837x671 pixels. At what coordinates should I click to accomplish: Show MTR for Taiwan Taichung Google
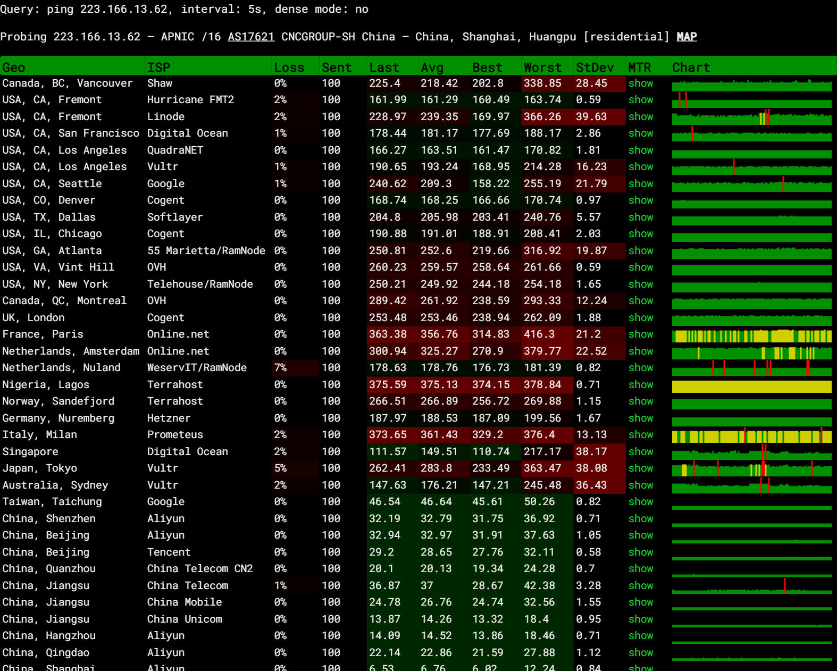pos(641,502)
